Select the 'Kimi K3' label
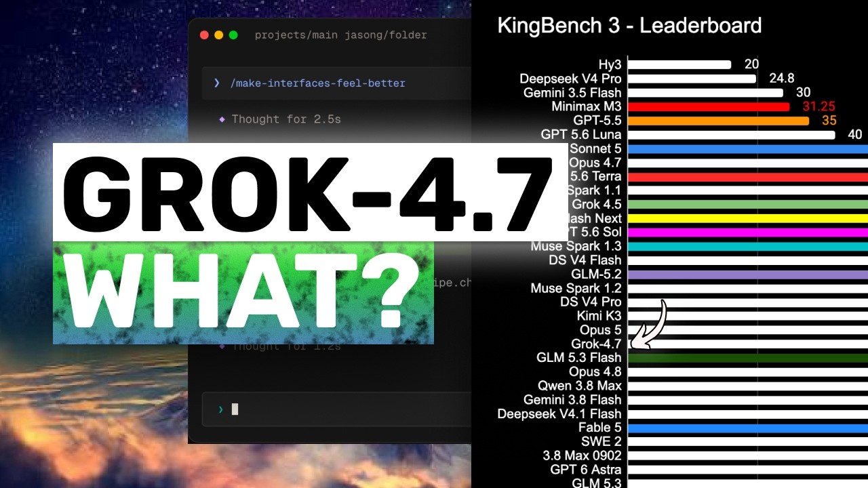 [599, 316]
